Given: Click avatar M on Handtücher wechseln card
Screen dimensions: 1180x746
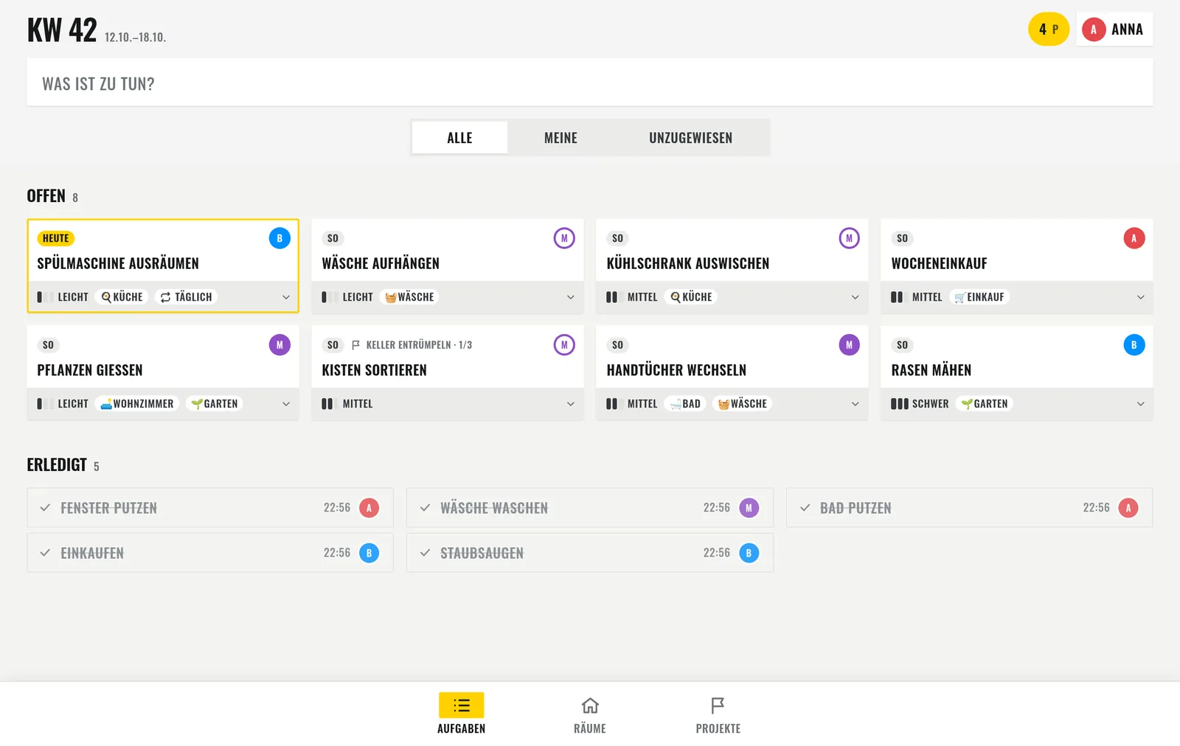Looking at the screenshot, I should tap(849, 345).
